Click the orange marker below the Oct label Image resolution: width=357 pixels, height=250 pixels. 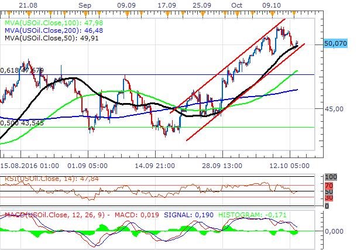238,12
